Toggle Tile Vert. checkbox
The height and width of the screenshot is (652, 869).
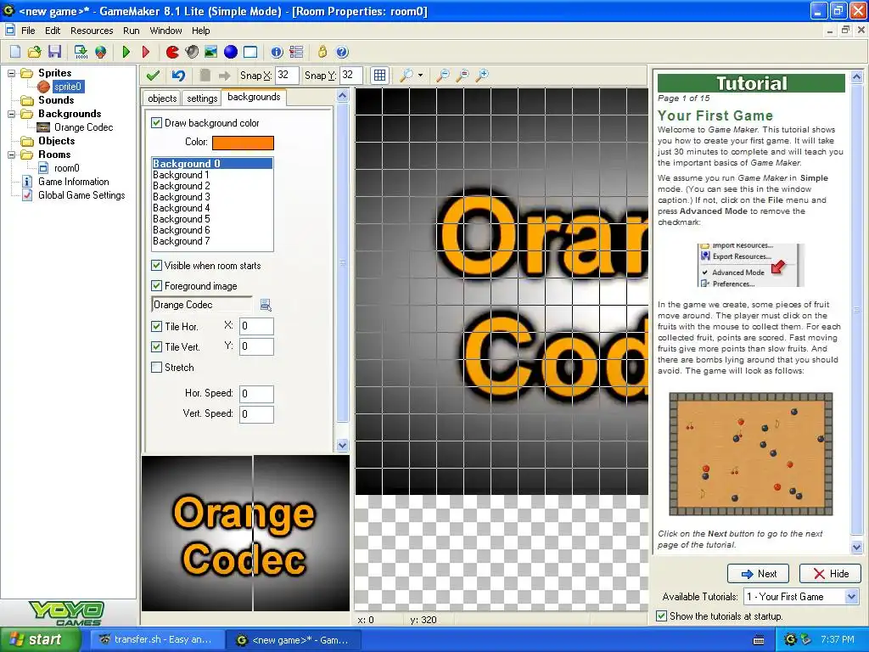pyautogui.click(x=157, y=347)
